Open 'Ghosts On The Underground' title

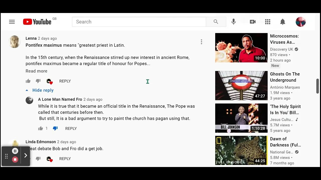click(x=285, y=77)
